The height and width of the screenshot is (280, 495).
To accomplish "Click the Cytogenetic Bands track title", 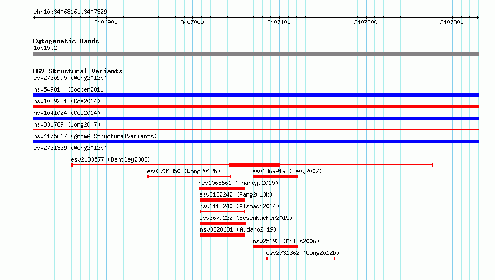I will pos(66,41).
